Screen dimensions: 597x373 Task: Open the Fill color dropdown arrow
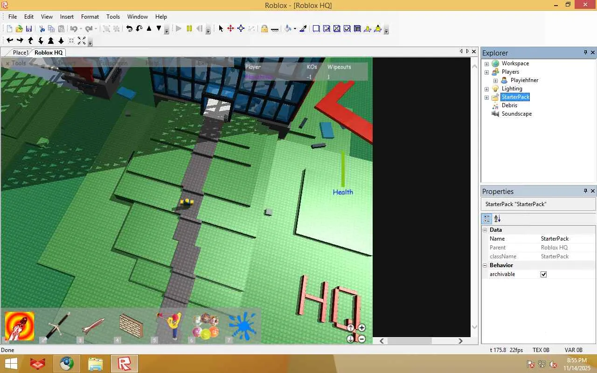coord(295,29)
